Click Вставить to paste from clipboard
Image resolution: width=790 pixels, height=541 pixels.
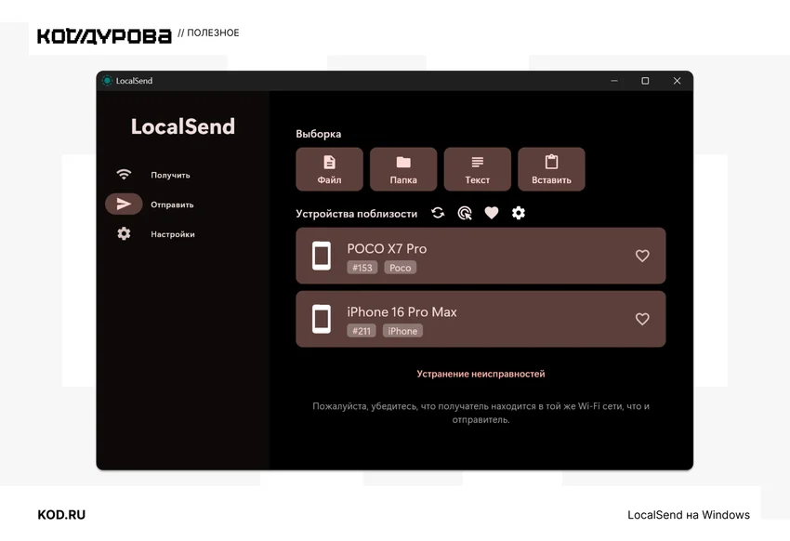tap(551, 169)
